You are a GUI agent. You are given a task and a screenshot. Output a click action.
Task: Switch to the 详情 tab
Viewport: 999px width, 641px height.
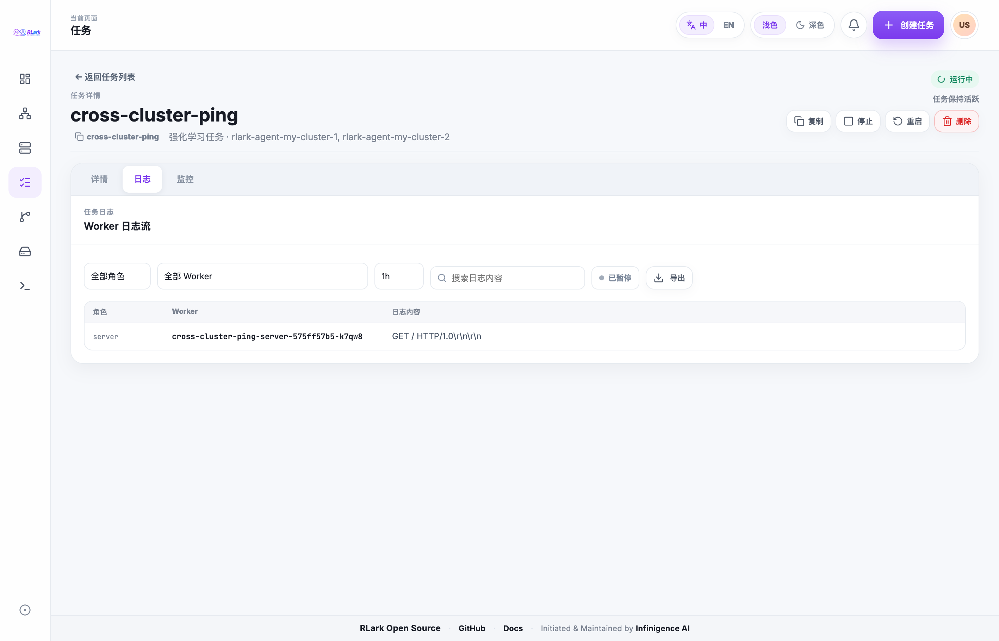tap(99, 179)
